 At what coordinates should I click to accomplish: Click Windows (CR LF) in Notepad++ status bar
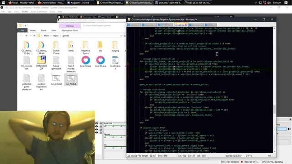pyautogui.click(x=234, y=156)
